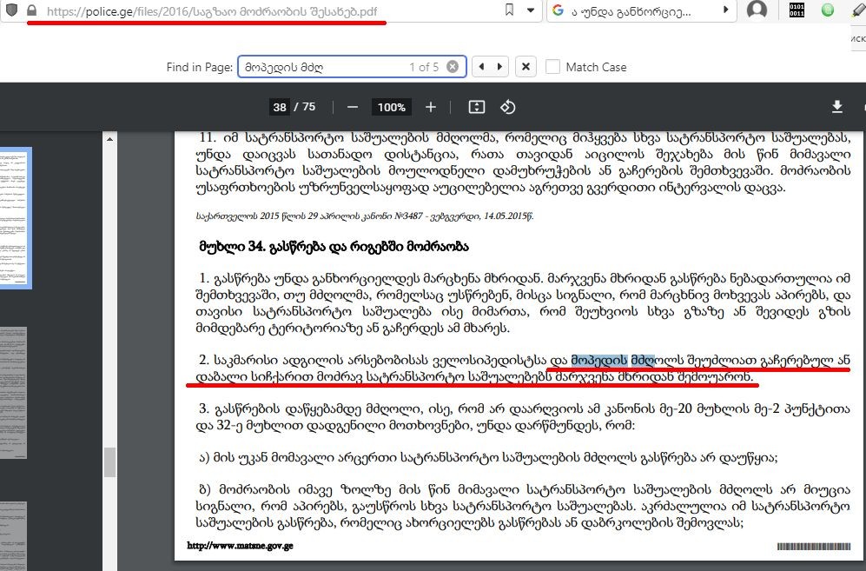The width and height of the screenshot is (866, 571).
Task: Enable the Match Case checkbox
Action: pos(552,67)
